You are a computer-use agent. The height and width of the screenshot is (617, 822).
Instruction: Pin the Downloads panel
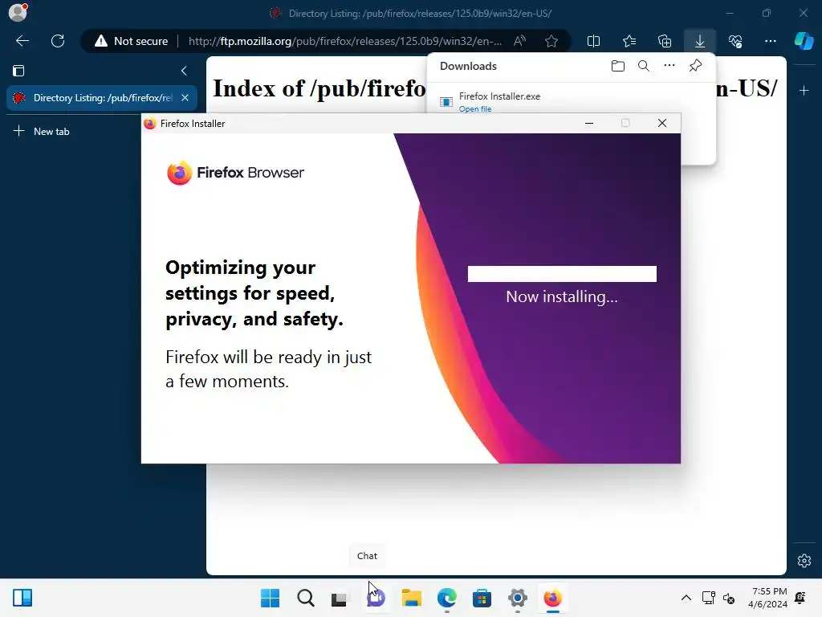click(x=695, y=66)
